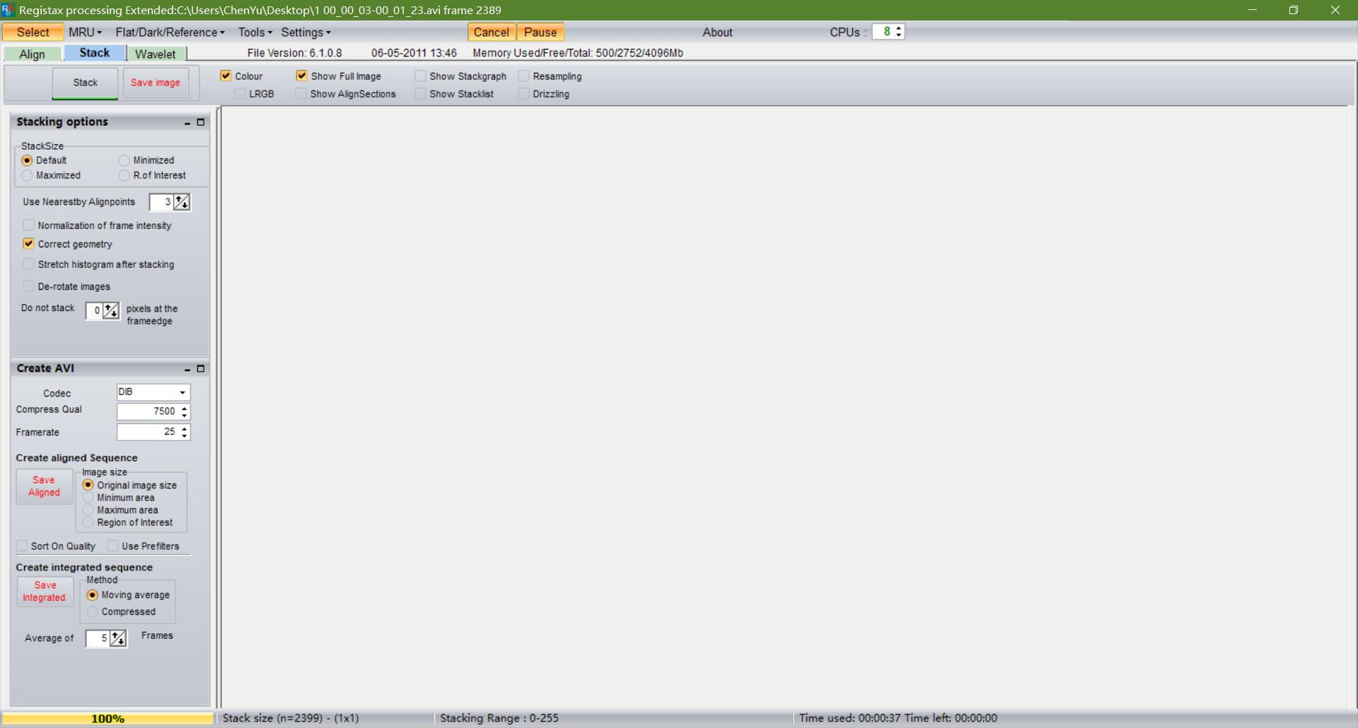Click the Registax app icon in title bar
The image size is (1358, 728).
coord(8,10)
